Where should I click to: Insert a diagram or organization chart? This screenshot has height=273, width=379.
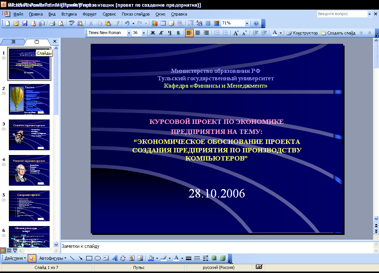tap(123, 258)
